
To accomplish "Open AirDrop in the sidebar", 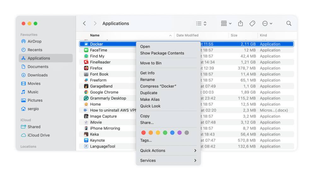I will [x=45, y=41].
